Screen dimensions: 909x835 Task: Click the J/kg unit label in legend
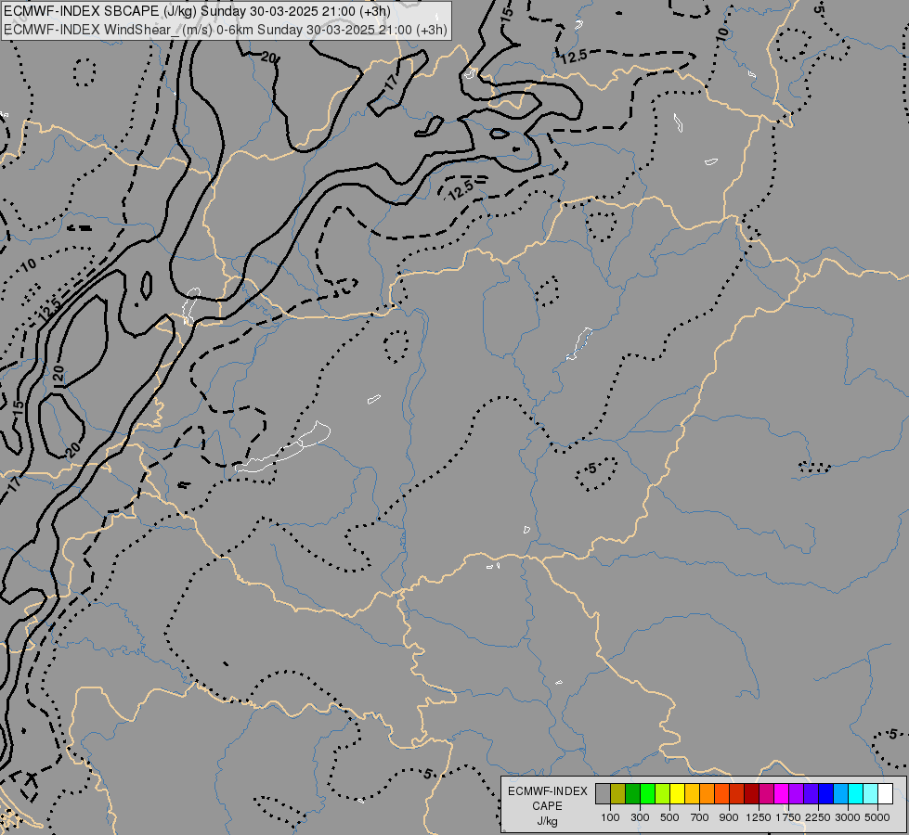[x=547, y=821]
